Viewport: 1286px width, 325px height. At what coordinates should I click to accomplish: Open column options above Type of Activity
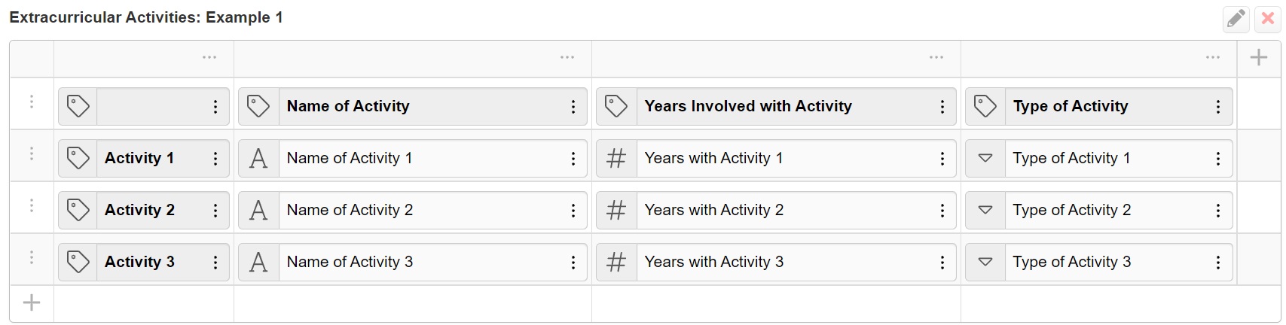(x=1213, y=57)
